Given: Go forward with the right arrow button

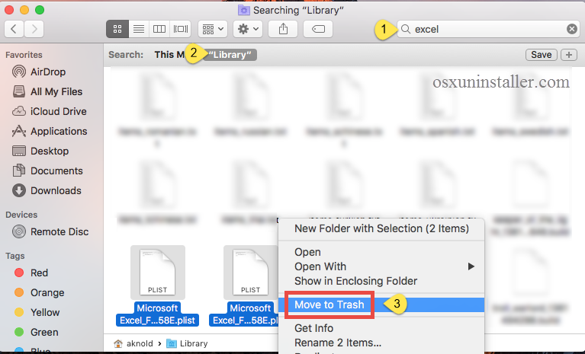Looking at the screenshot, I should point(34,29).
